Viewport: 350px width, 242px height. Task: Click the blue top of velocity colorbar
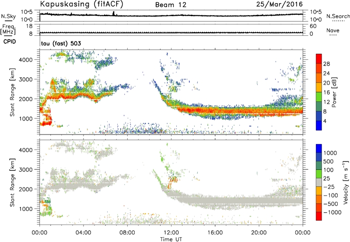pyautogui.click(x=319, y=148)
